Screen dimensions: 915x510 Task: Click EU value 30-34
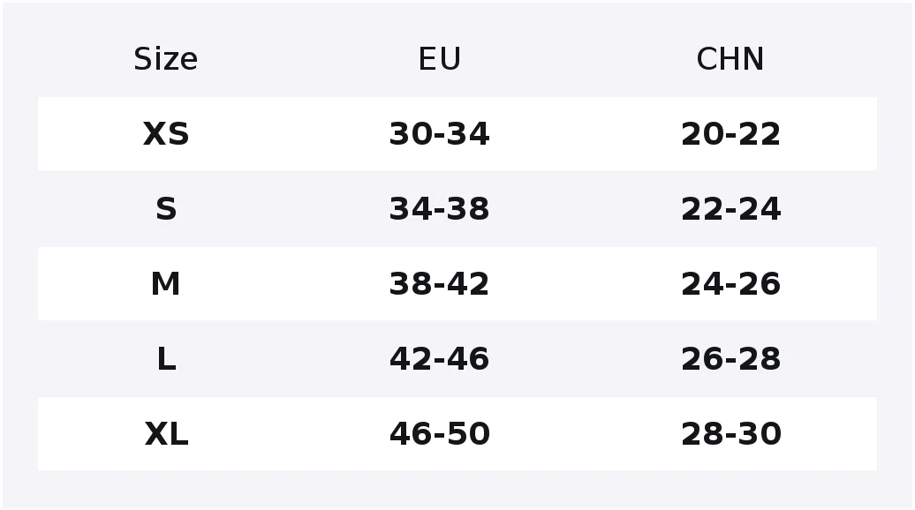[x=440, y=134]
